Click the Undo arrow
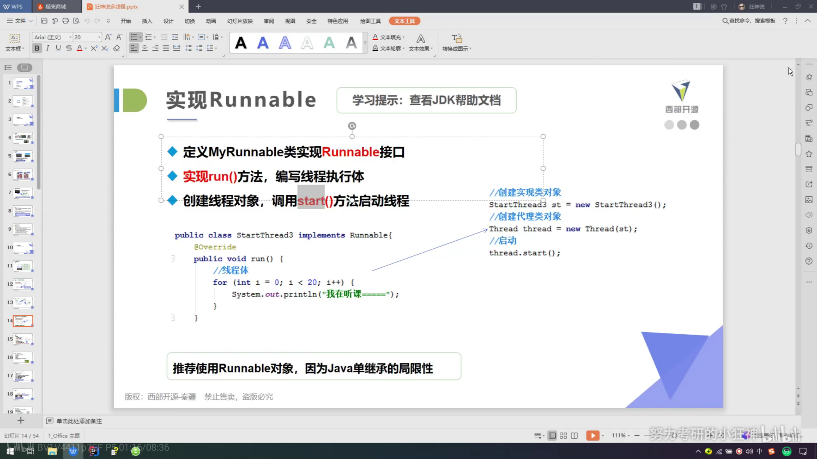The width and height of the screenshot is (817, 459). click(87, 21)
